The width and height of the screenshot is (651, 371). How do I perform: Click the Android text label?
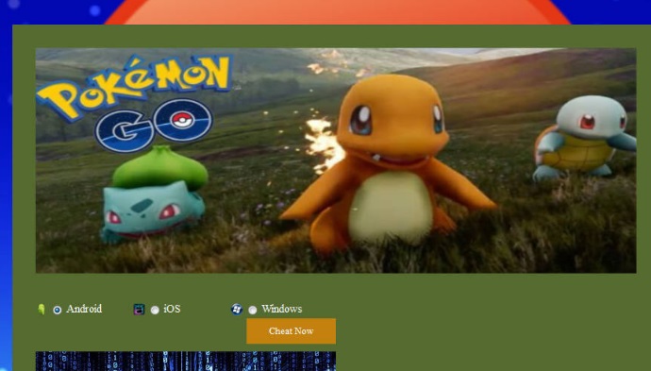point(84,309)
